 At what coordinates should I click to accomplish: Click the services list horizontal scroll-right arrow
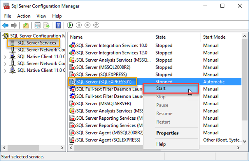point(238,148)
